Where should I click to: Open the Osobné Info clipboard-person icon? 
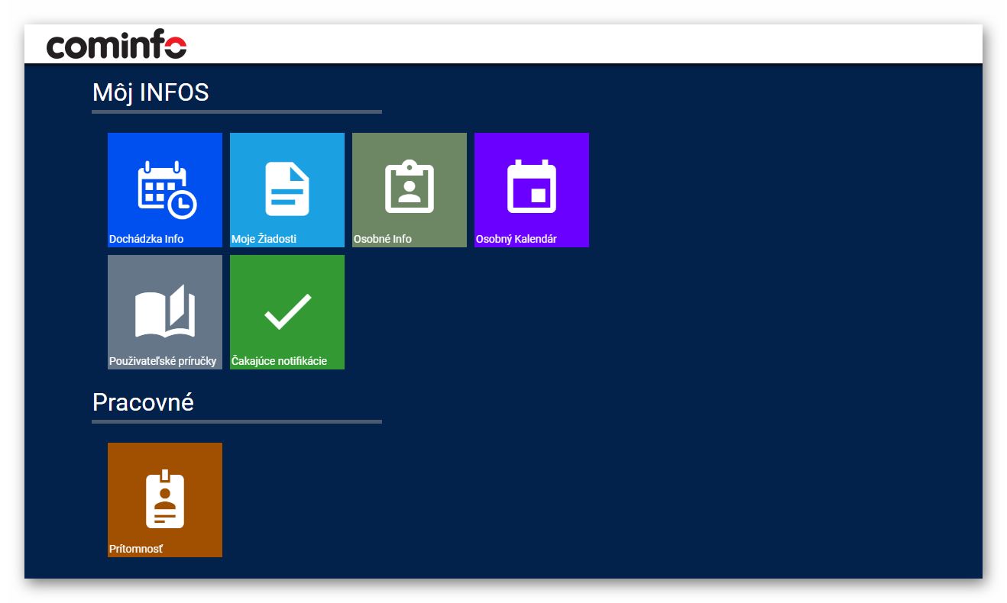pyautogui.click(x=410, y=187)
